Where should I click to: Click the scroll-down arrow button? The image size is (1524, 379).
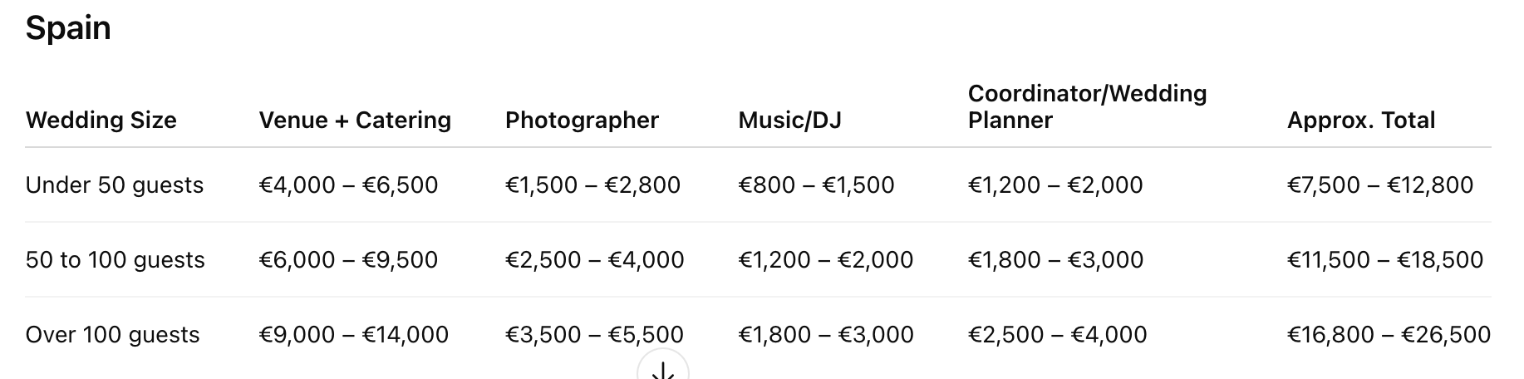(x=663, y=368)
